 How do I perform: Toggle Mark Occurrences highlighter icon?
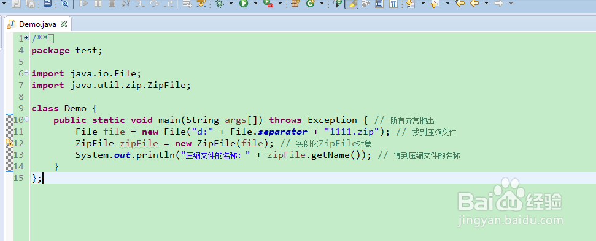[x=351, y=4]
